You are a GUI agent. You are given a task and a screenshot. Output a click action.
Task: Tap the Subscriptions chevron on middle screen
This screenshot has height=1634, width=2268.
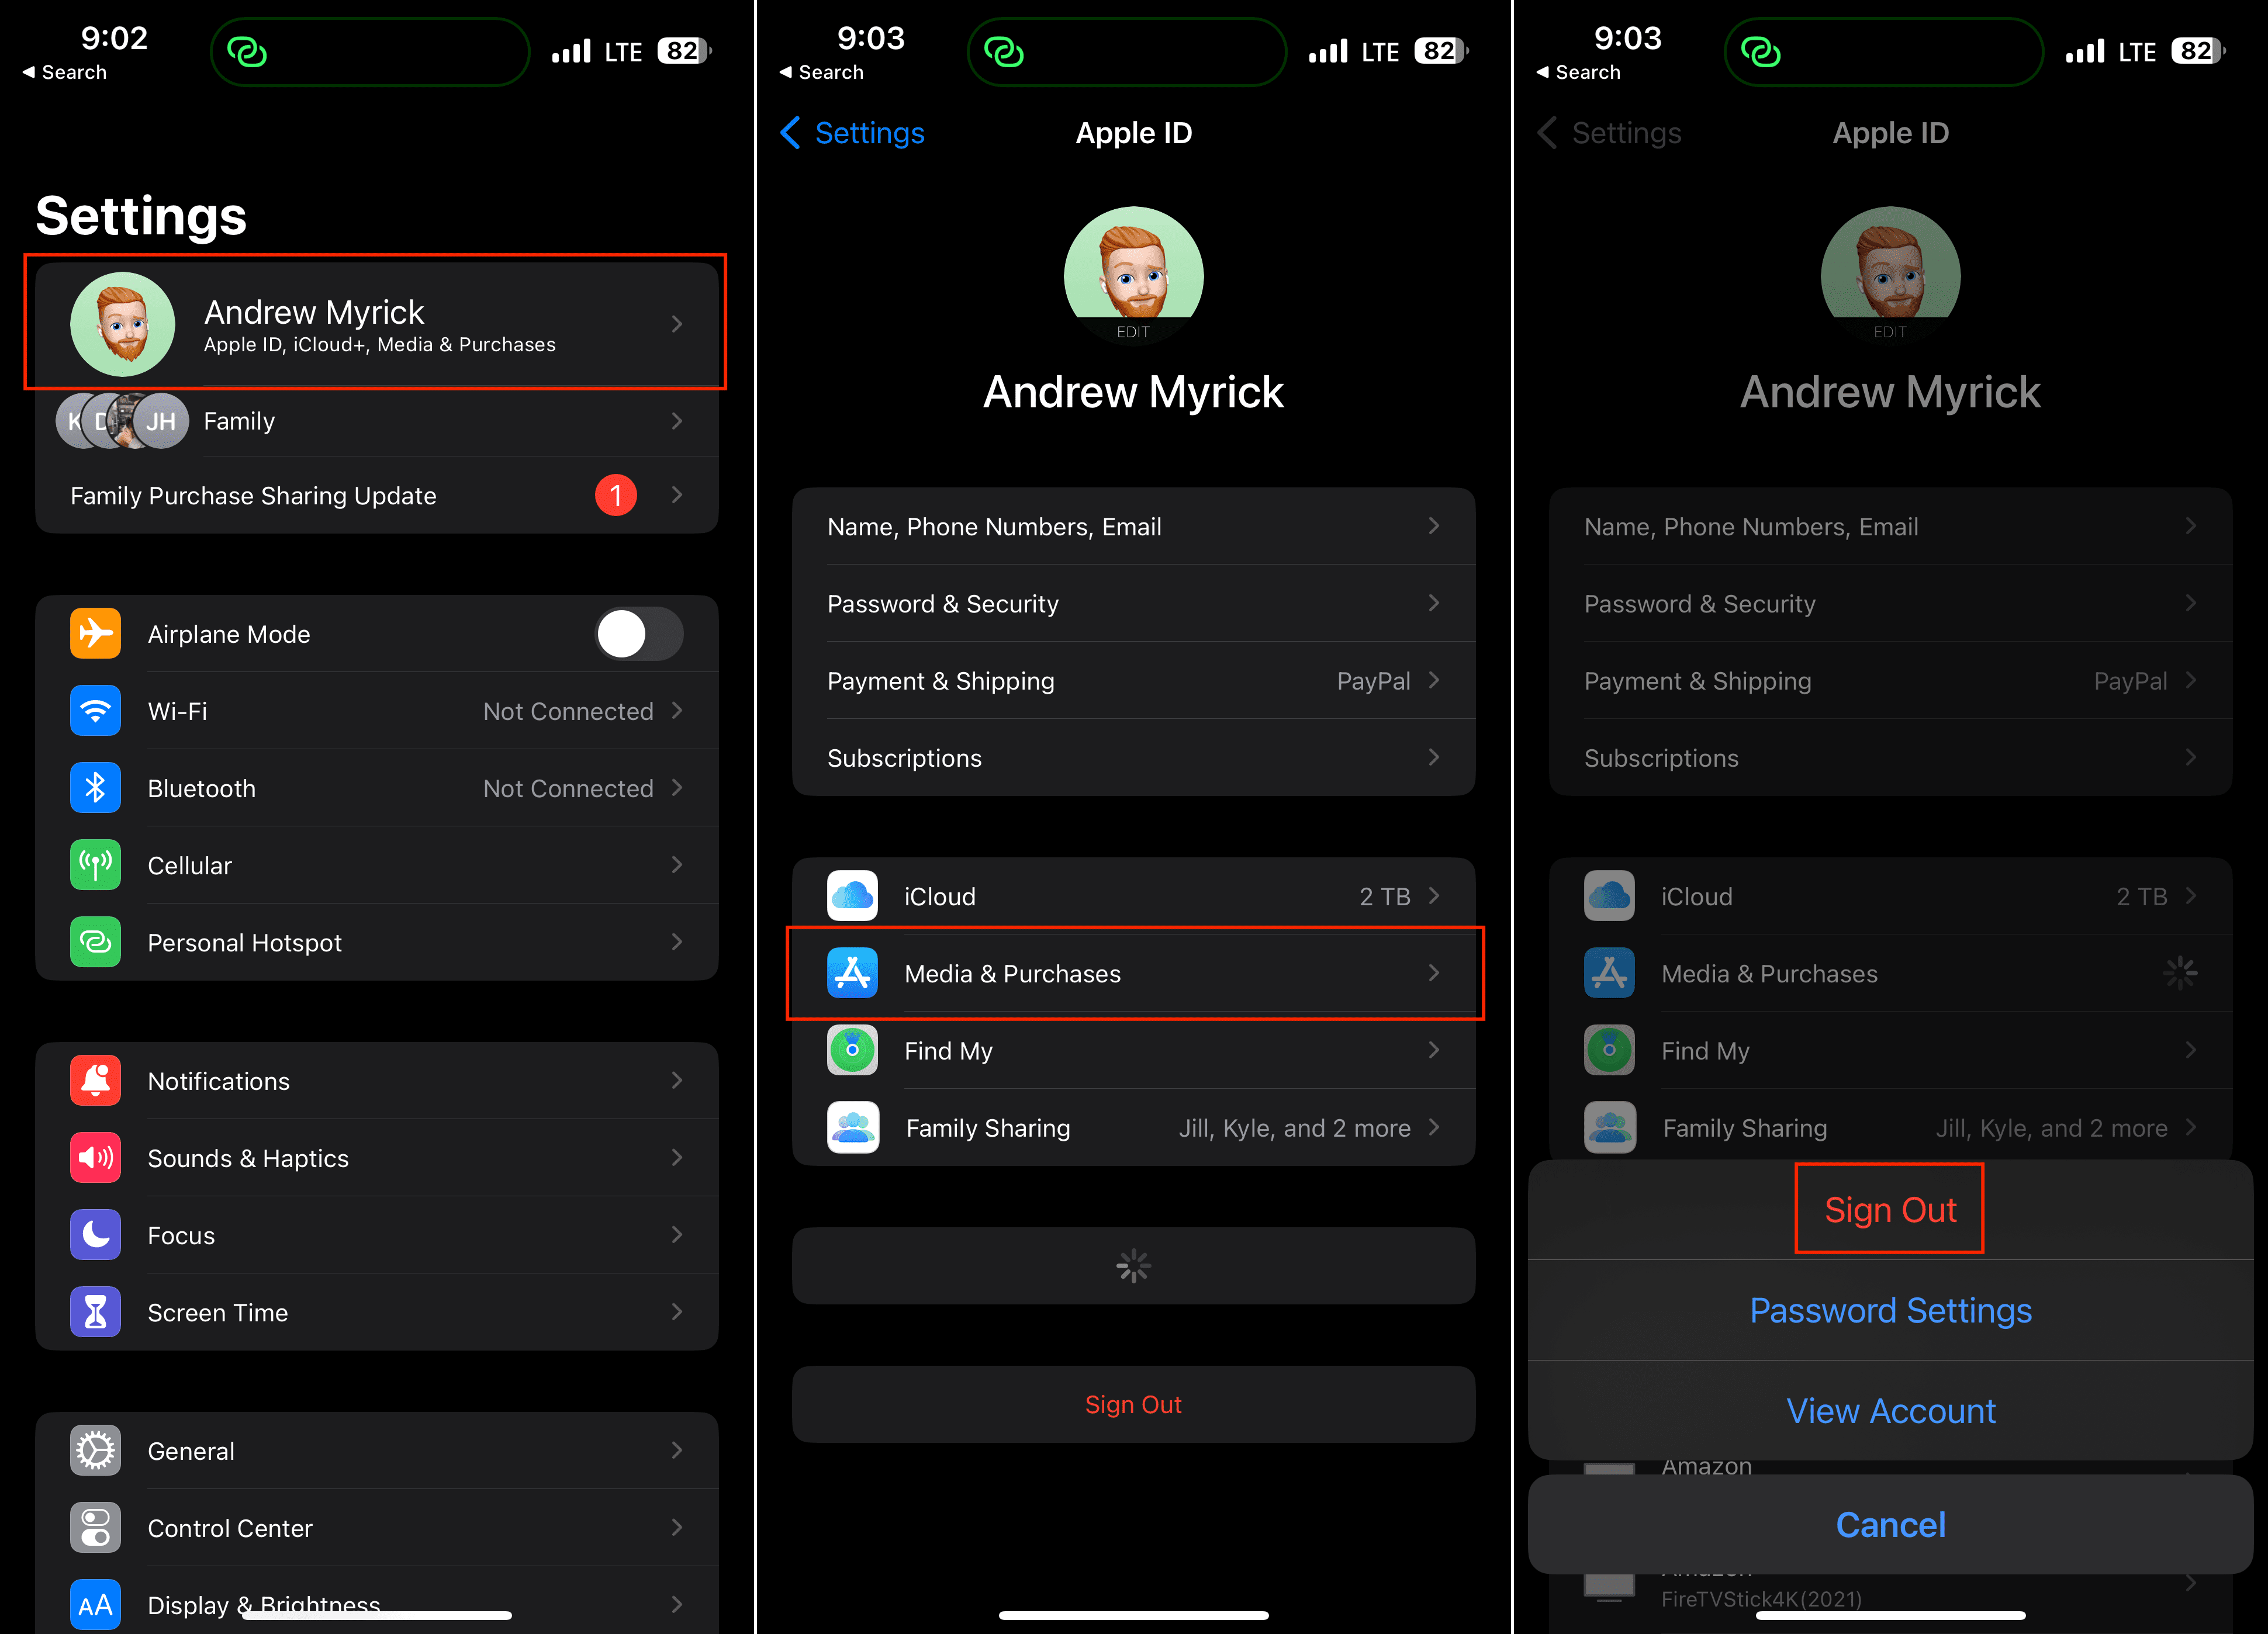coord(1434,756)
